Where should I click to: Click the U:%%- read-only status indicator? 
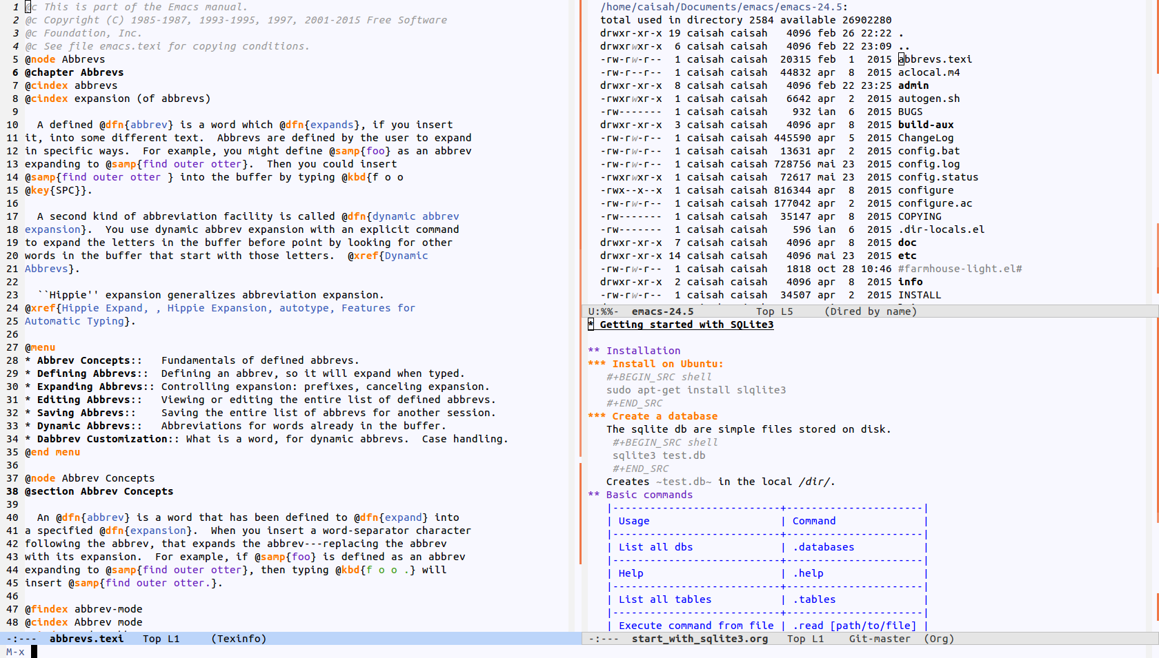tap(603, 311)
